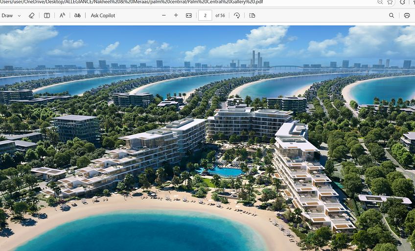Screen dimensions: 415x251
Task: Select the Erase tool
Action: click(x=31, y=15)
